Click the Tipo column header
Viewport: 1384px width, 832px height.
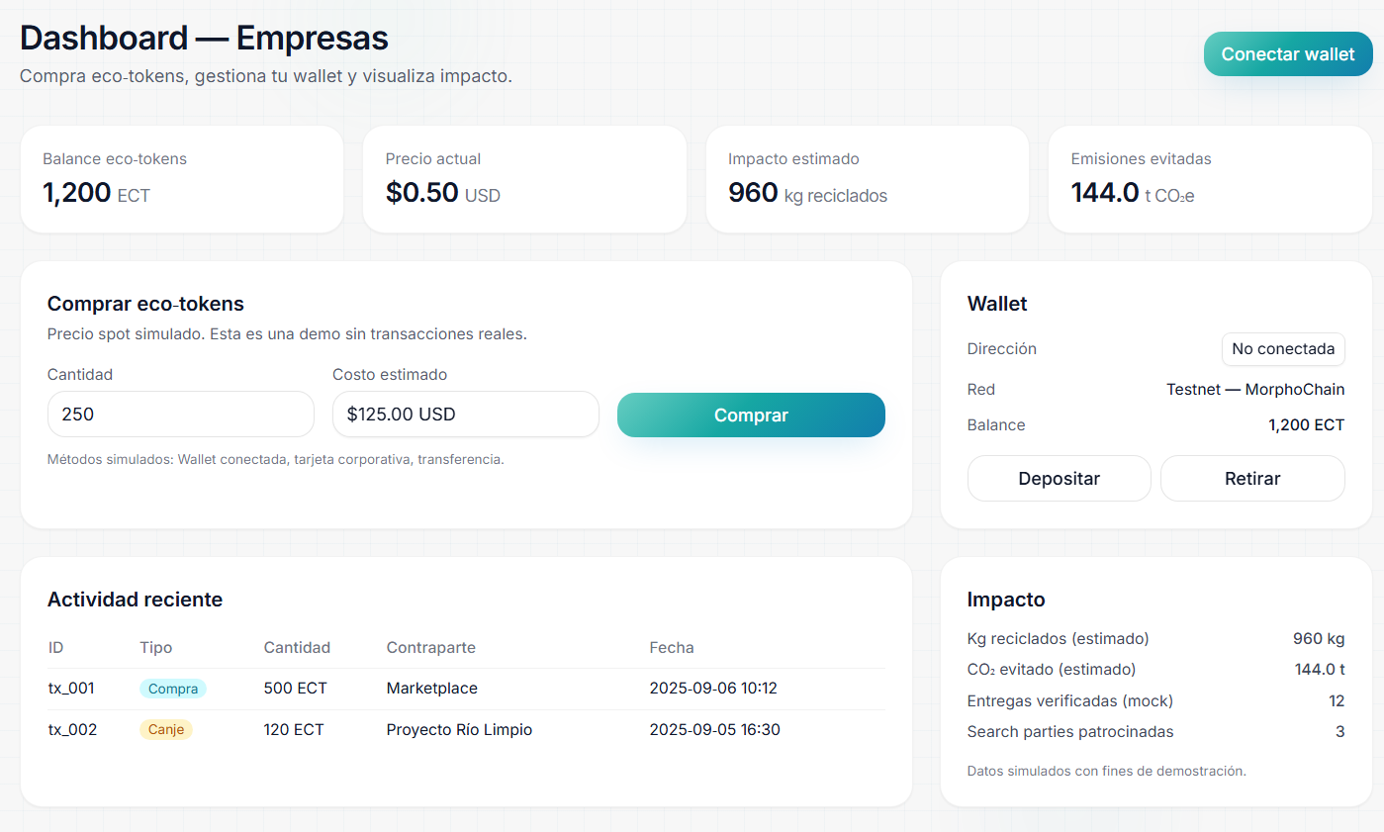(x=156, y=648)
